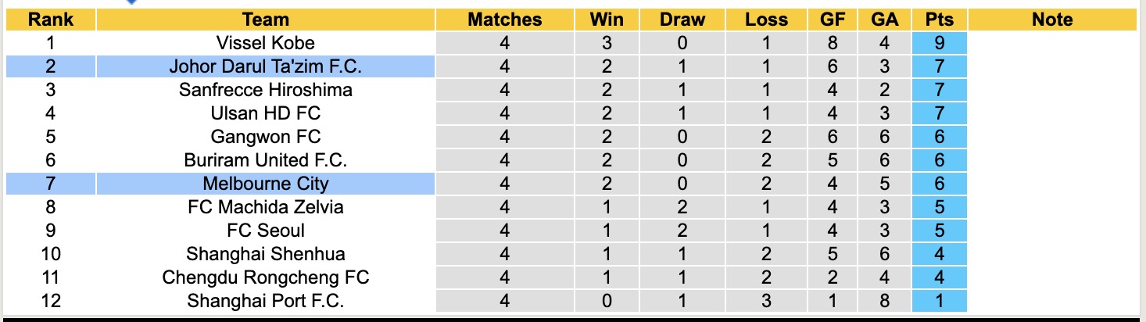Viewport: 1146px width, 322px height.
Task: Click the Shanghai Shenhua team name
Action: 266,254
